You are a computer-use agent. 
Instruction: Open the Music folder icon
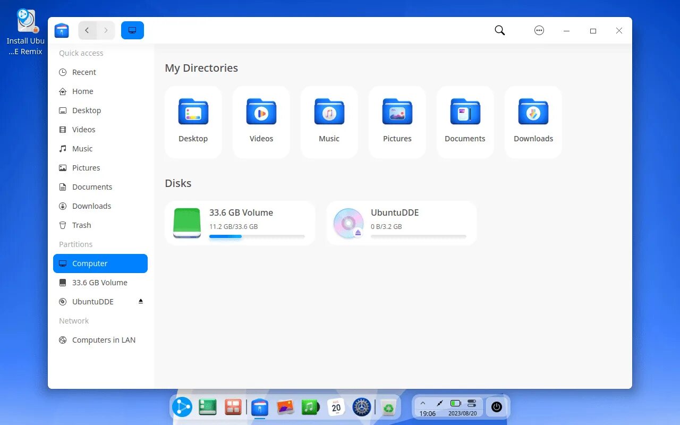[329, 112]
